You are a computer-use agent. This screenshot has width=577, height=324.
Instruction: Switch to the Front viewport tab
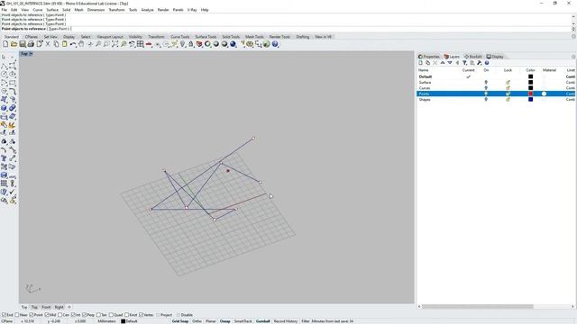[46, 307]
